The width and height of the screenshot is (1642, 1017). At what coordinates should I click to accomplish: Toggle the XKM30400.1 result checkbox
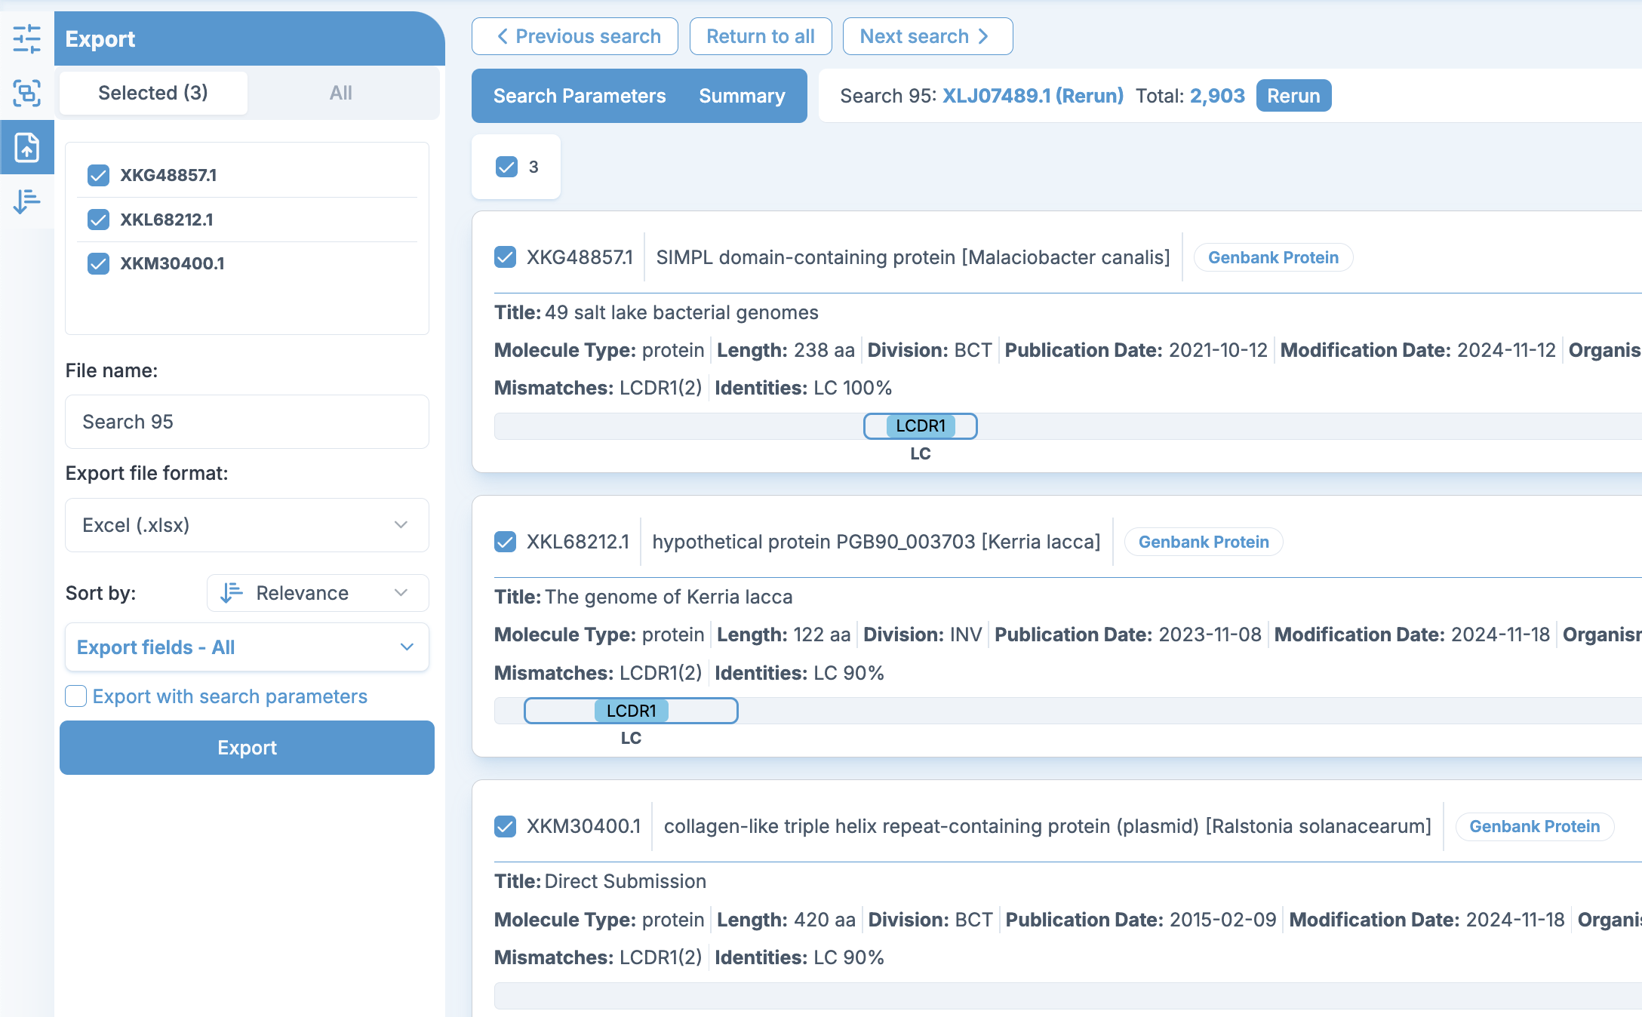[x=505, y=826]
